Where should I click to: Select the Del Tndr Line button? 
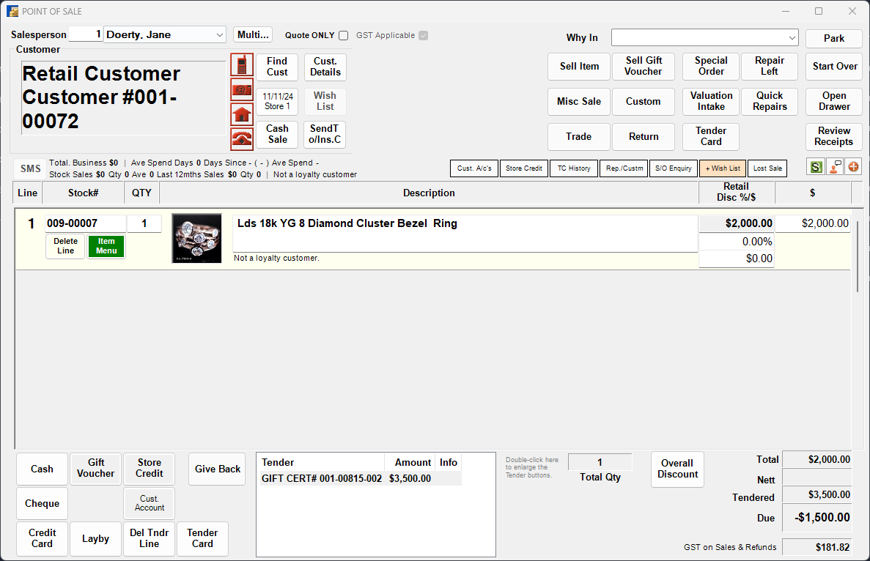pos(149,538)
